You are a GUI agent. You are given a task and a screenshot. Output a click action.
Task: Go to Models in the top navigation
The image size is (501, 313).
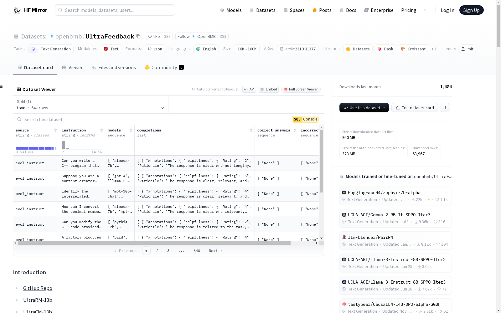tap(231, 10)
